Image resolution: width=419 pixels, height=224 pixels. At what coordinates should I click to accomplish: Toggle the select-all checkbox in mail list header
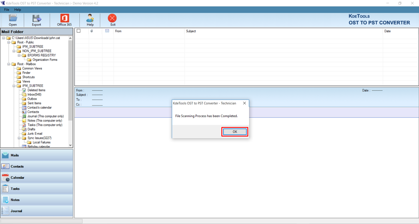79,31
